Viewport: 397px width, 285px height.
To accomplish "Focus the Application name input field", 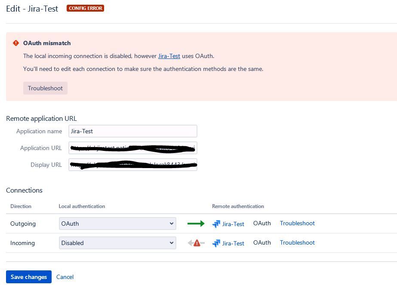I will [x=132, y=131].
